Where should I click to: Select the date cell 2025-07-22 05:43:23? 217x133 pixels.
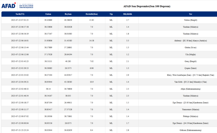tap(20, 61)
